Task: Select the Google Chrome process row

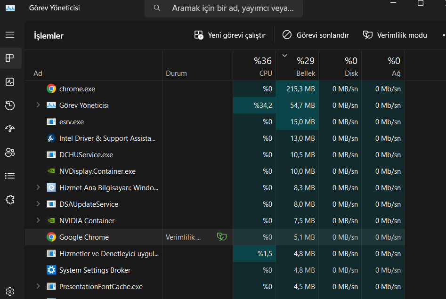Action: 84,237
